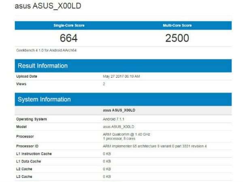The height and width of the screenshot is (182, 243).
Task: Select the L2 Cache label
Action: pos(24,169)
